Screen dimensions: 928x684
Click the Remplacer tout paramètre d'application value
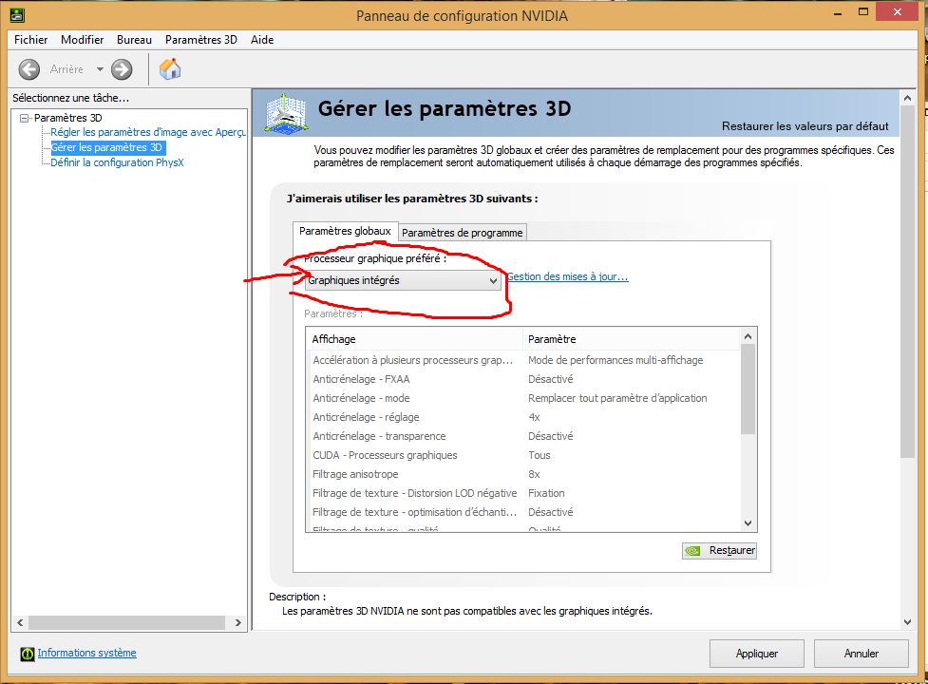pyautogui.click(x=617, y=398)
